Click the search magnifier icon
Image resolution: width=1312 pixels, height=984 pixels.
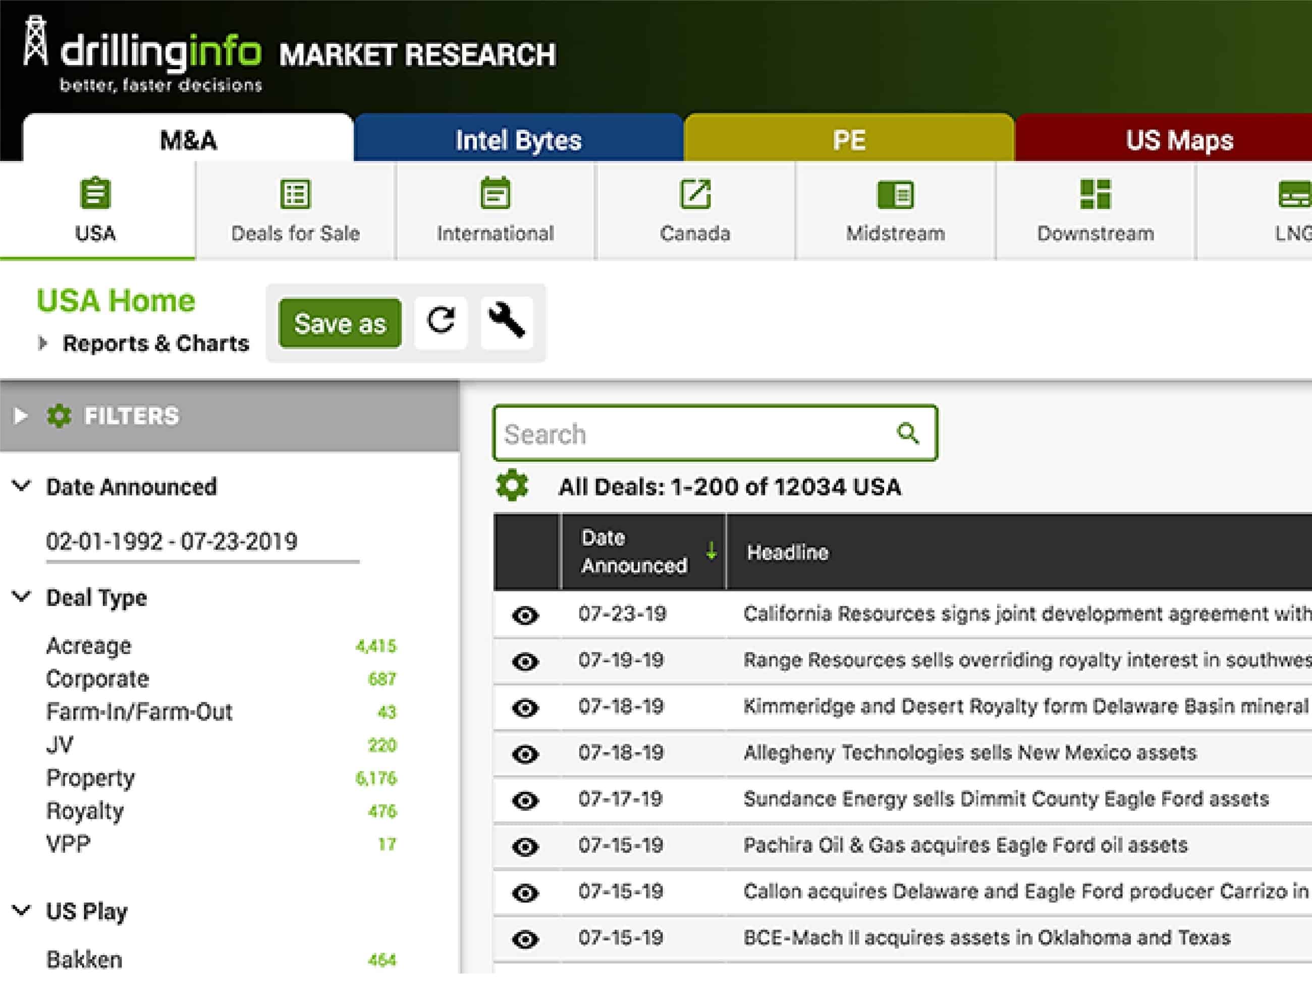tap(907, 433)
